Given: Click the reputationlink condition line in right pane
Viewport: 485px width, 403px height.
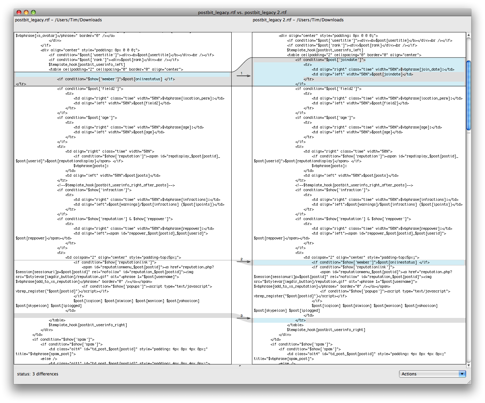Looking at the screenshot, I should pos(353,267).
